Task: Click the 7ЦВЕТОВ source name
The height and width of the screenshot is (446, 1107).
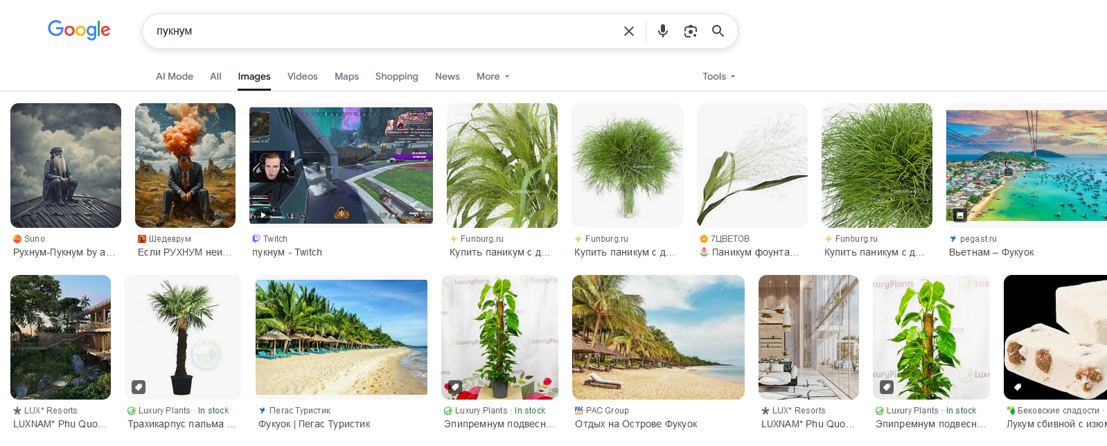Action: (730, 239)
